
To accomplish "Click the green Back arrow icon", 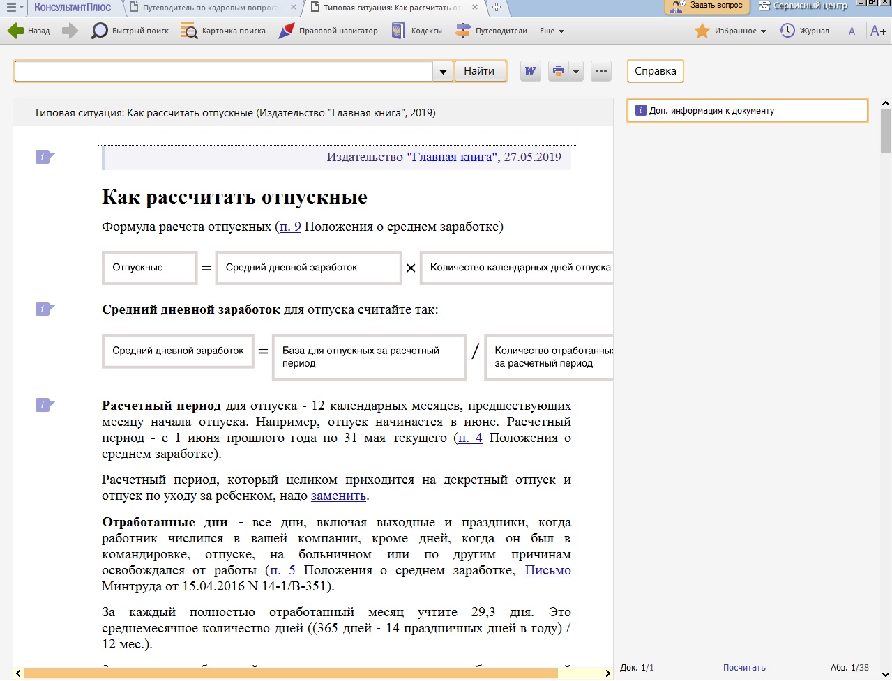I will pos(15,31).
